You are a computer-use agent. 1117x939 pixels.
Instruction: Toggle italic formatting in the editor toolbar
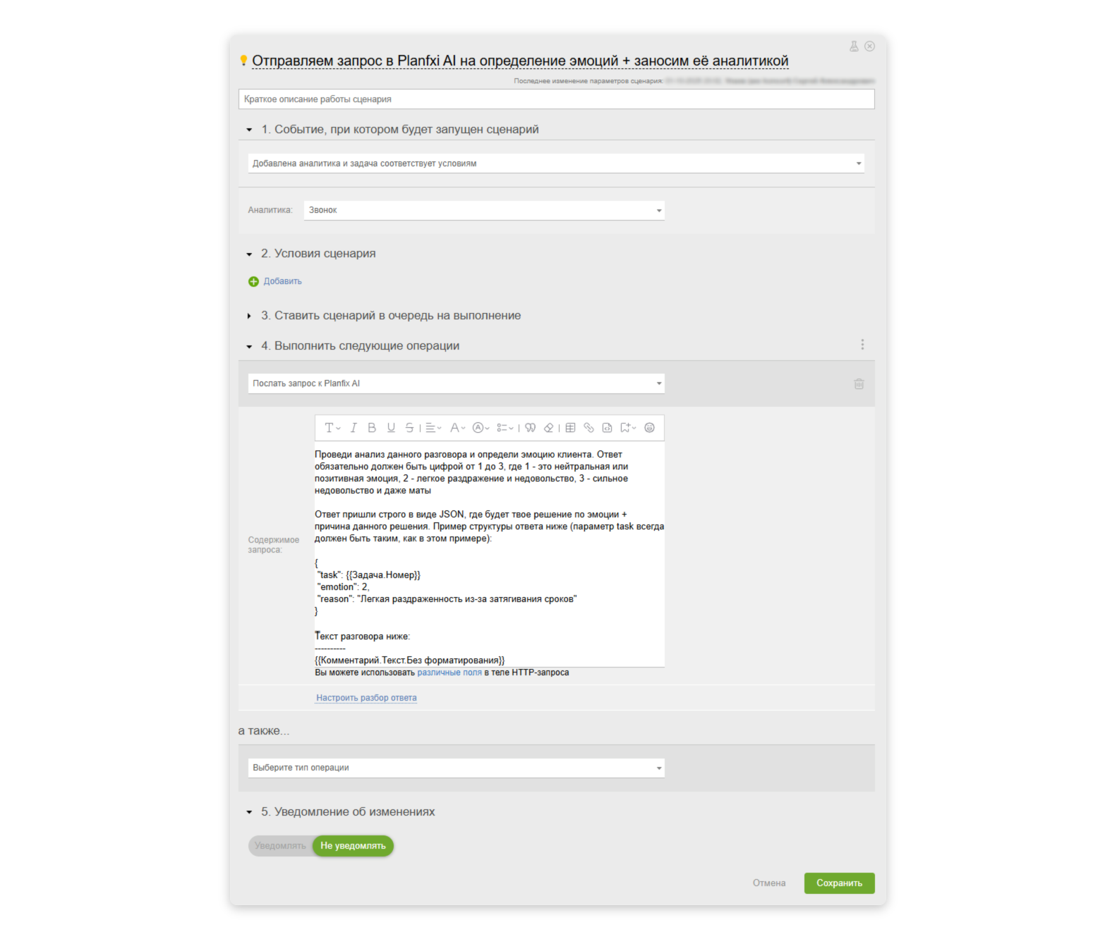click(354, 428)
